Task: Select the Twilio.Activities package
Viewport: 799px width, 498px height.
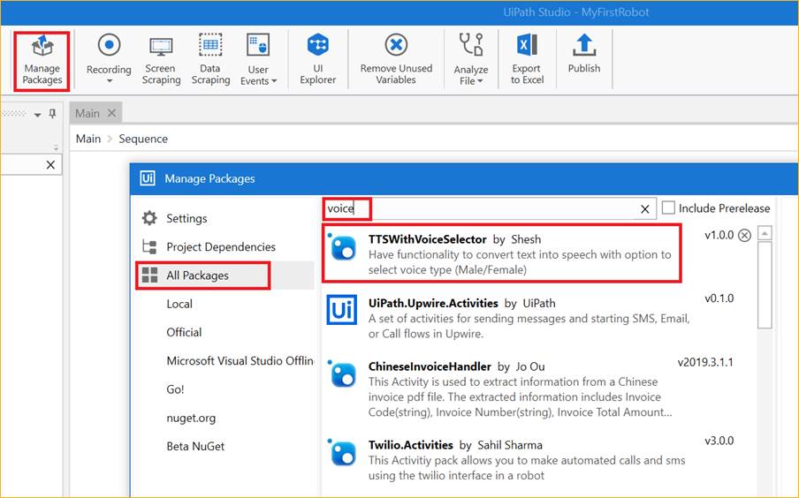Action: tap(530, 460)
